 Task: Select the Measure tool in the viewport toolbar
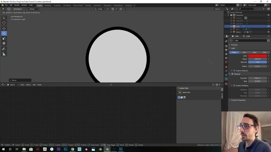(4, 54)
